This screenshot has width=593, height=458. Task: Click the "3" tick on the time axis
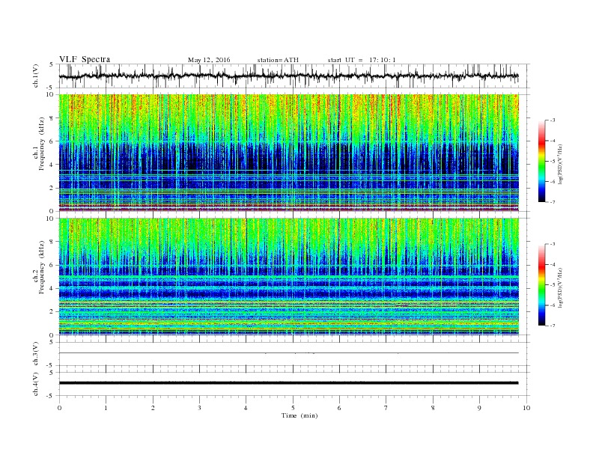pyautogui.click(x=199, y=408)
